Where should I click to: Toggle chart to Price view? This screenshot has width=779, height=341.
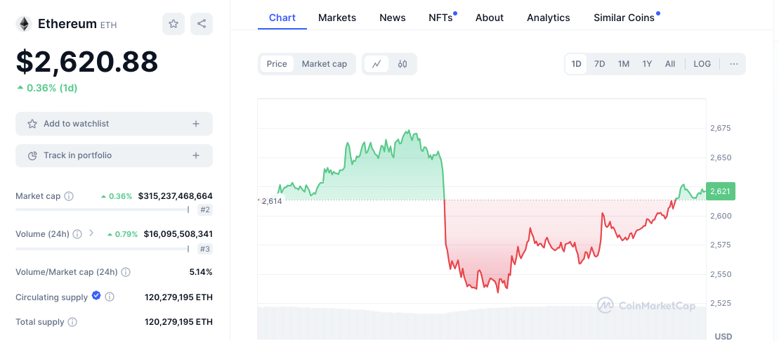click(277, 64)
